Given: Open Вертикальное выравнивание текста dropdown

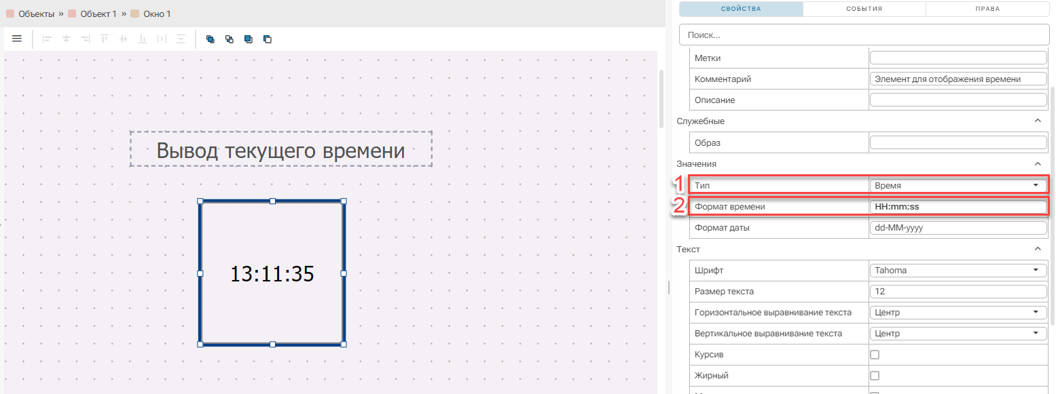Looking at the screenshot, I should tap(958, 334).
